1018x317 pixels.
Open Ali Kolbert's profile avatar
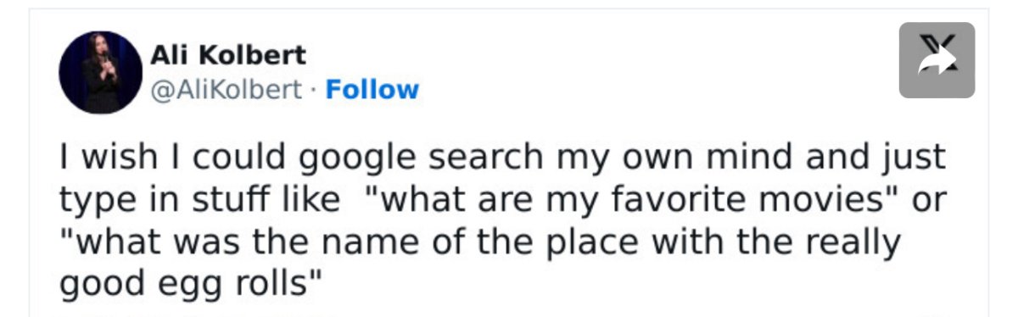click(101, 72)
